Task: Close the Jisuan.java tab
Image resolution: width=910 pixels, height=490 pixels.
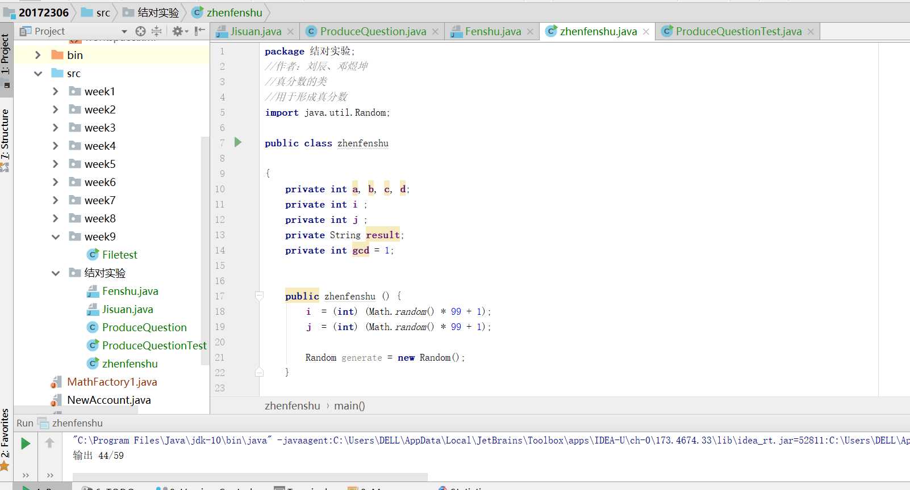Action: (x=290, y=32)
